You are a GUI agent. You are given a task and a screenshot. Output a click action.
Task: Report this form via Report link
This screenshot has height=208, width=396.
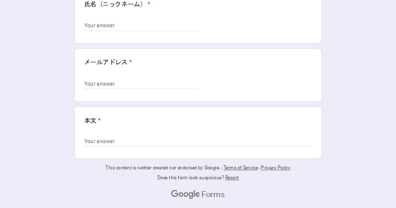232,178
